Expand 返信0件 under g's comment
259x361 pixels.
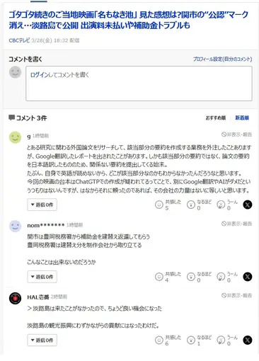coord(42,205)
